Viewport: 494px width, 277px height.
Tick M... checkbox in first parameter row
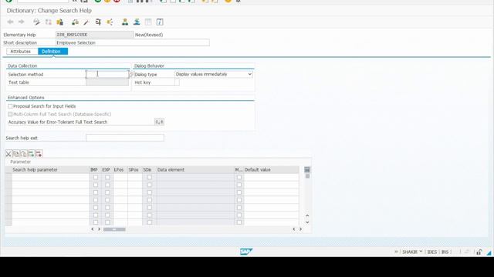coord(239,177)
